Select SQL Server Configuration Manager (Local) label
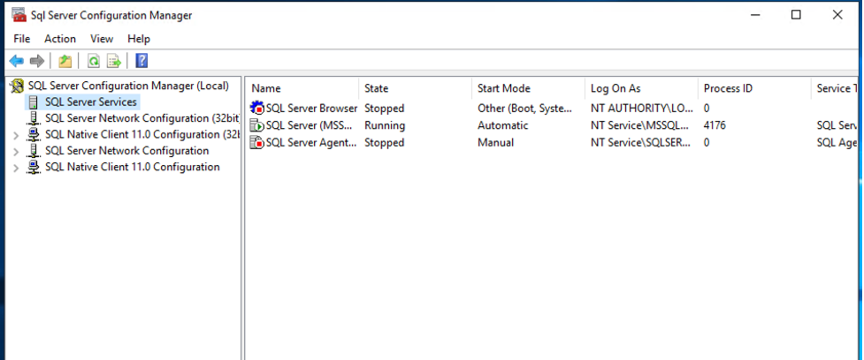 (x=128, y=86)
